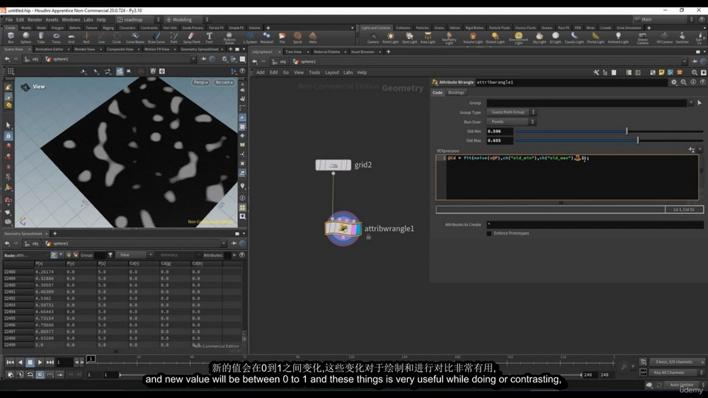Add a Camera from the shelf
Viewport: 708px width, 398px height.
(373, 38)
